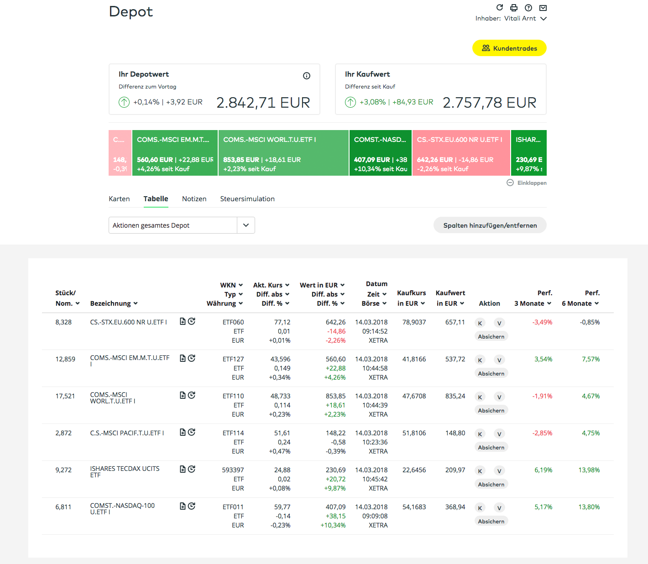Open document icon for COMS.-MSCI WORL.T.U.ETF row
Viewport: 648px width, 564px height.
point(183,395)
